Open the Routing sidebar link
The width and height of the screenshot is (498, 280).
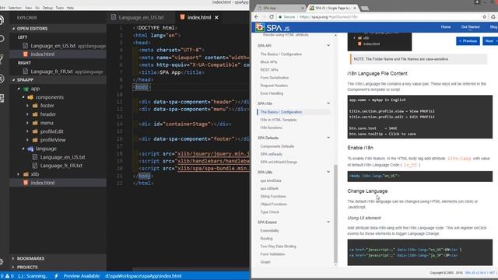pyautogui.click(x=266, y=239)
